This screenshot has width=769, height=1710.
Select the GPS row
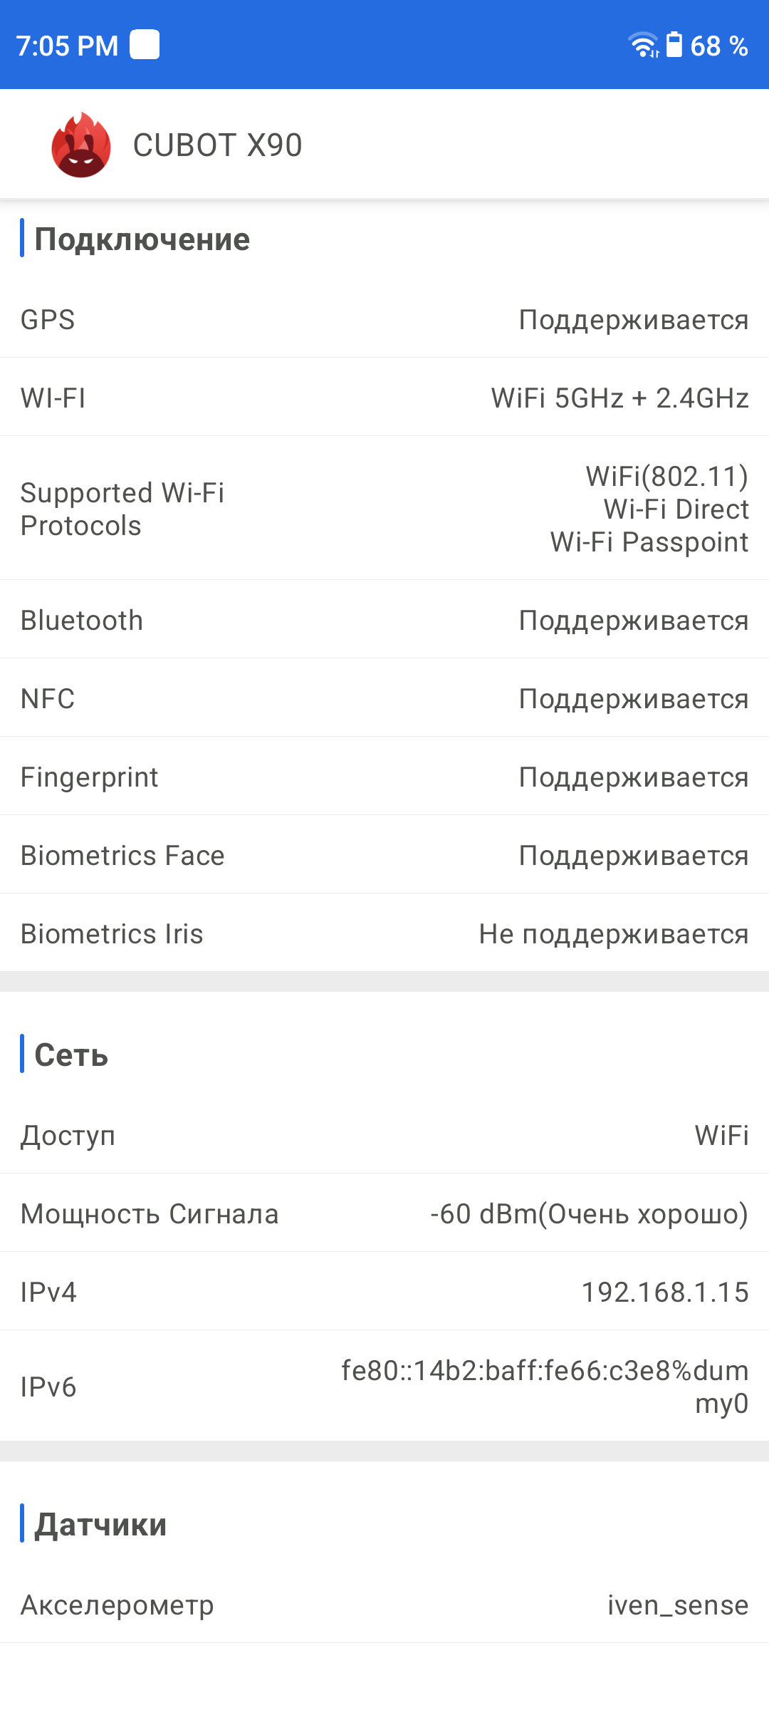pos(384,320)
